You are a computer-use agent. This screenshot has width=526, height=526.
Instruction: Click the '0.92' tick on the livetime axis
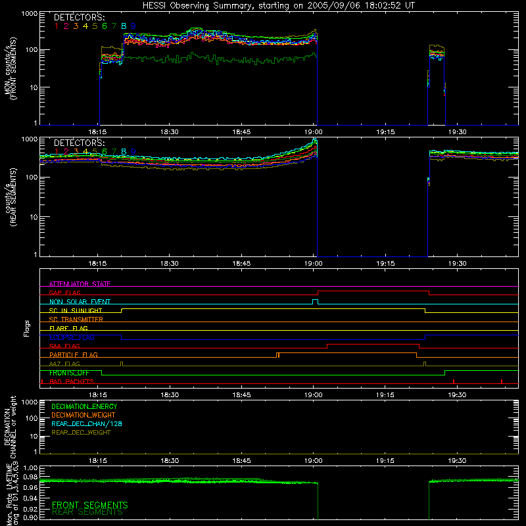30,508
